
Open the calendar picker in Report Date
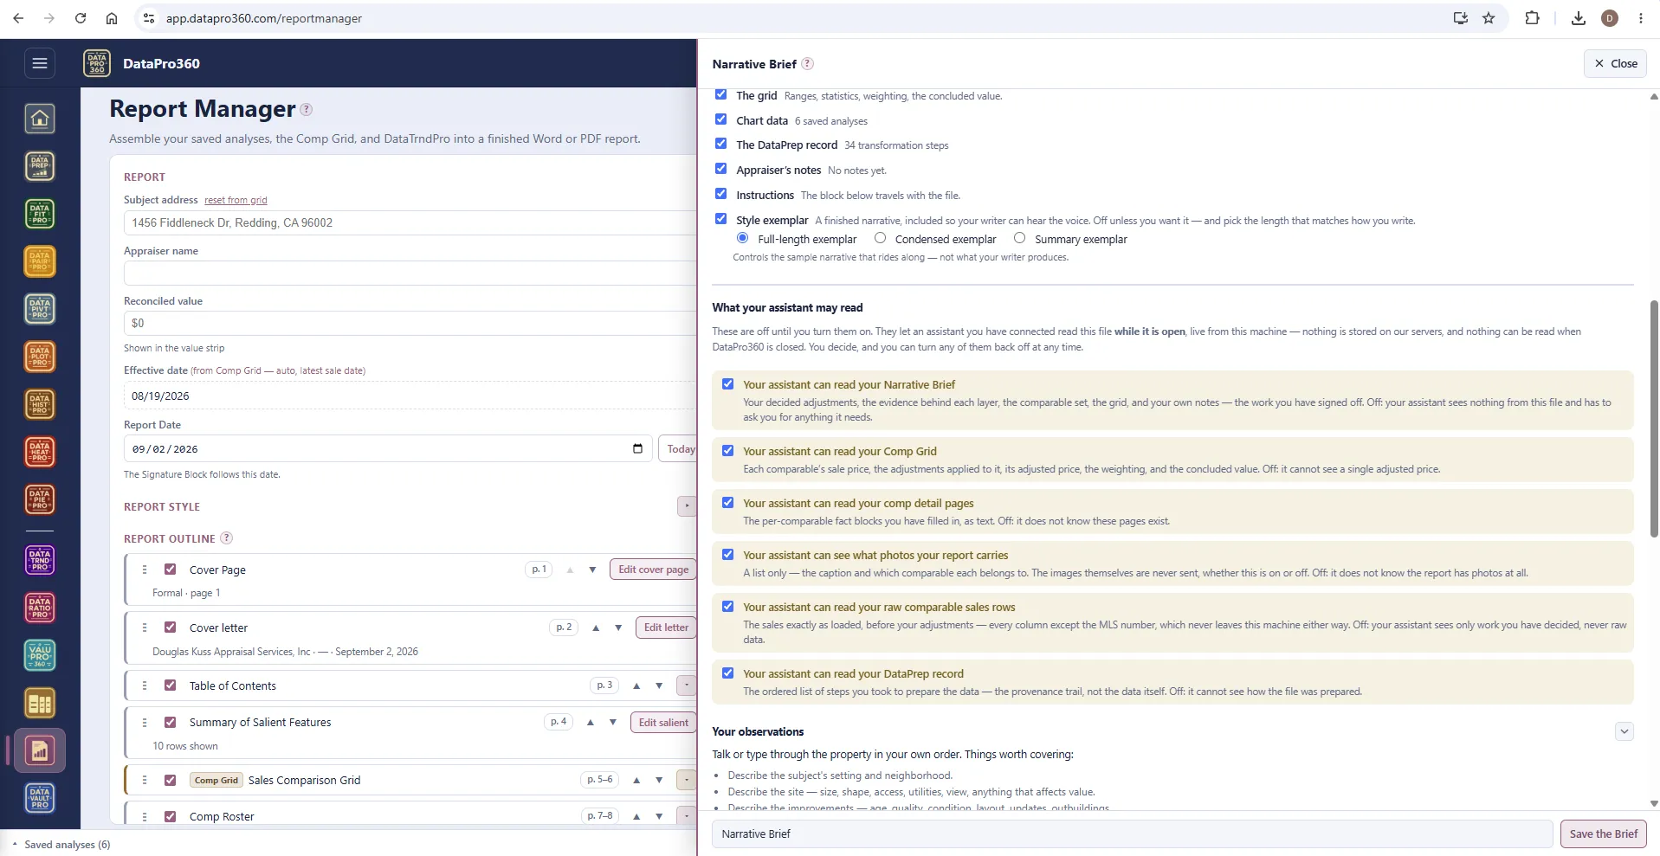[x=637, y=448]
